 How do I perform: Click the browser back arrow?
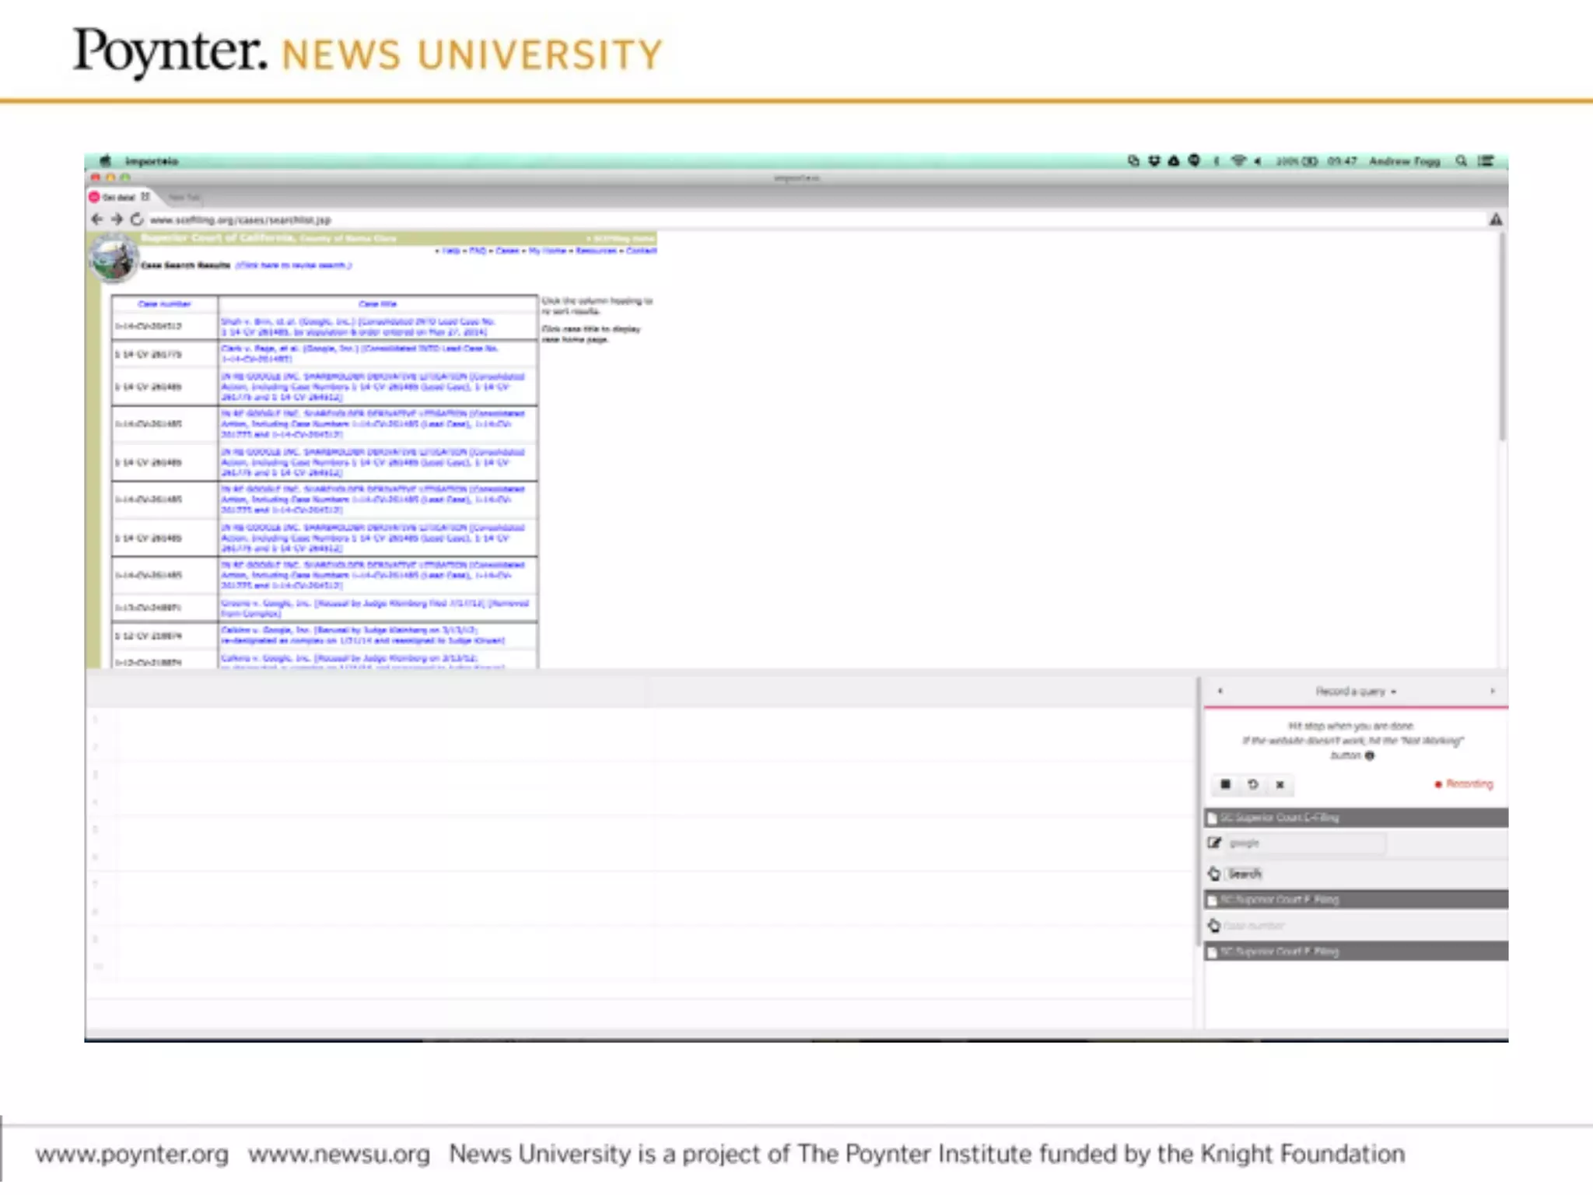(x=97, y=219)
